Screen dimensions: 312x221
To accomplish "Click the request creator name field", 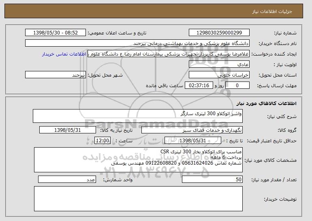I will 169,54.
